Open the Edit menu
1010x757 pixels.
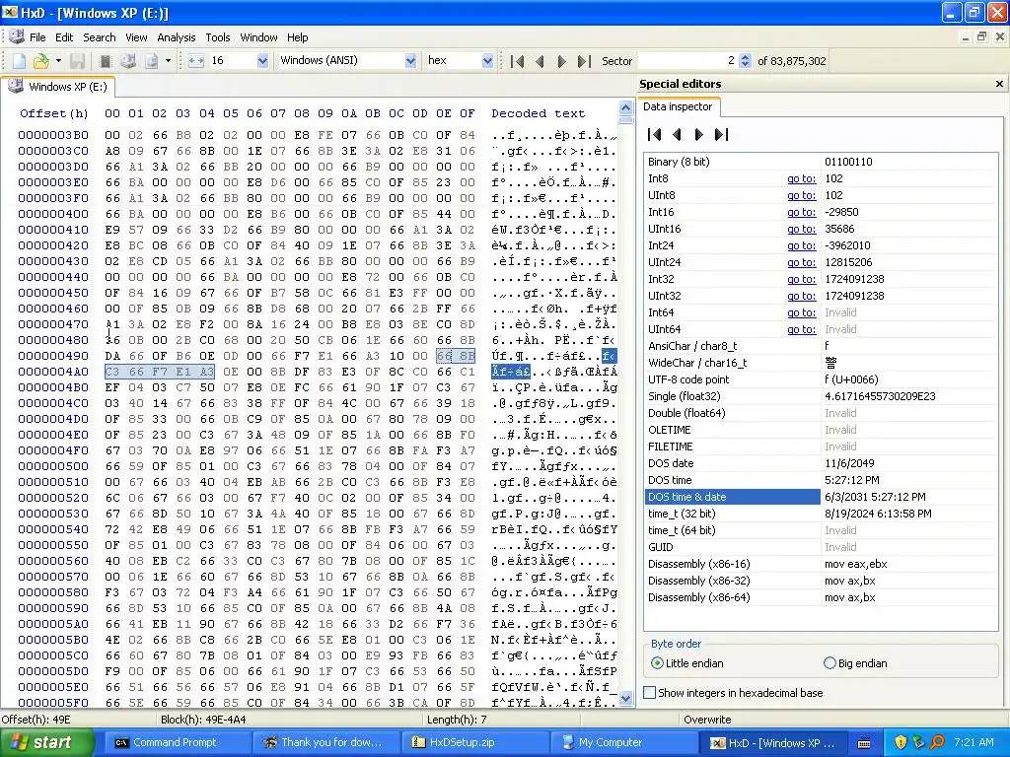(64, 37)
